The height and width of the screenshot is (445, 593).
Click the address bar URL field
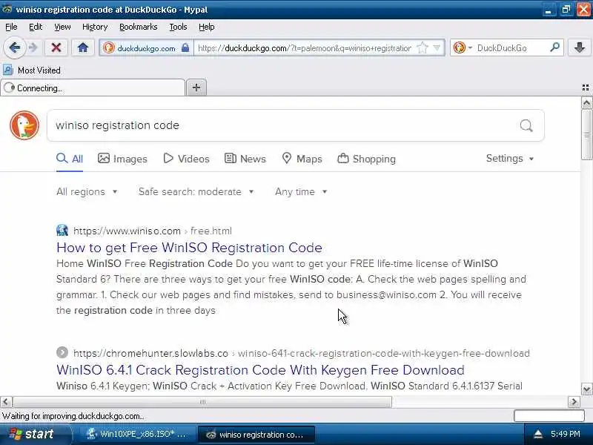pyautogui.click(x=305, y=48)
